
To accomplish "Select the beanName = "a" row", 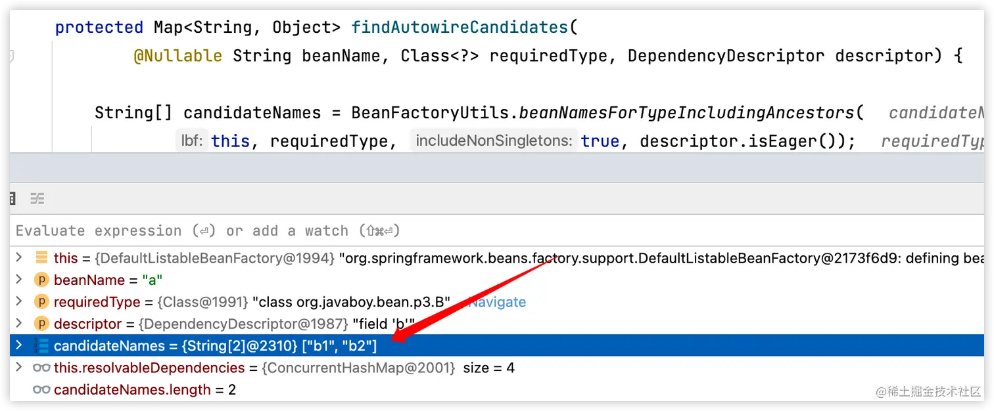I will pos(497,280).
